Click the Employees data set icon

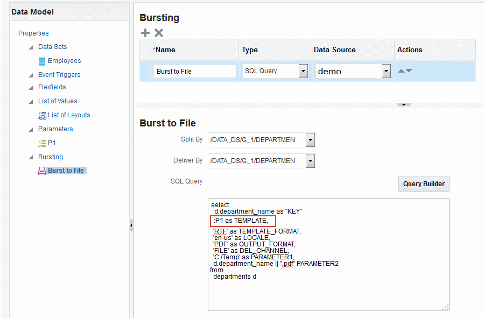pos(41,60)
